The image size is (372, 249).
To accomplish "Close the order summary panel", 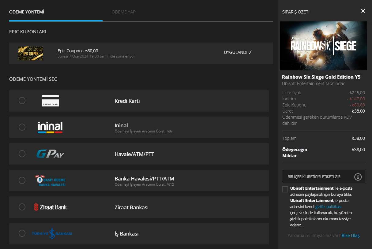I will pos(363,11).
